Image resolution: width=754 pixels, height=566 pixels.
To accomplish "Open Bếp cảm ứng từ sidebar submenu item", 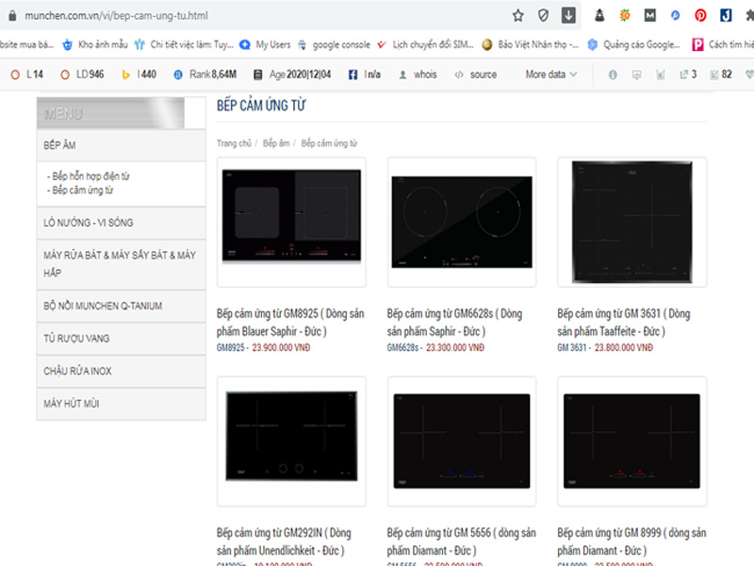I will pyautogui.click(x=83, y=191).
